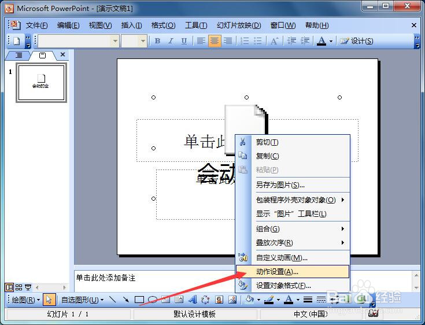Select the Line drawing tool
This screenshot has width=425, height=325.
tap(112, 300)
